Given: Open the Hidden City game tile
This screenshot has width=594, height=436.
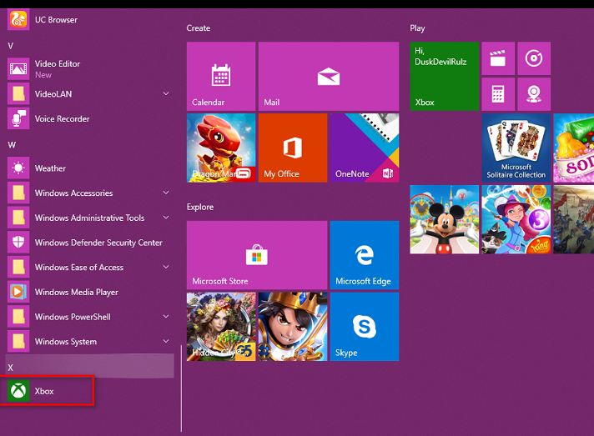Looking at the screenshot, I should pos(221,327).
